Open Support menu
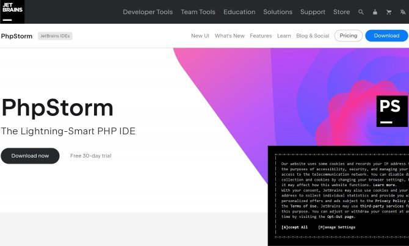Screen dimensions: 409x246 coord(313,12)
